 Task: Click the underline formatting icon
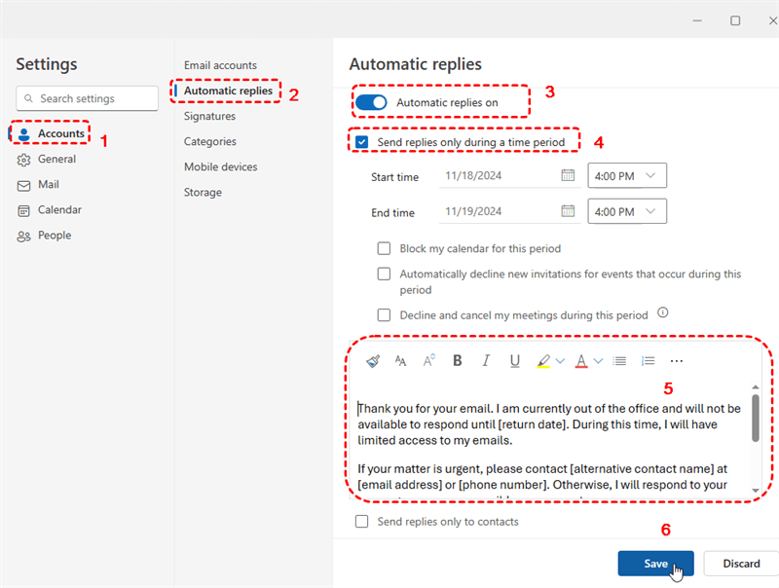pyautogui.click(x=515, y=361)
